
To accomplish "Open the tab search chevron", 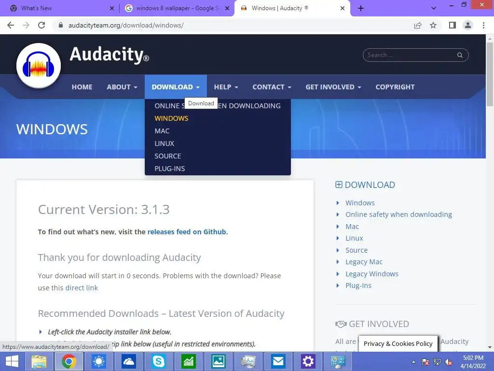I will [x=434, y=8].
